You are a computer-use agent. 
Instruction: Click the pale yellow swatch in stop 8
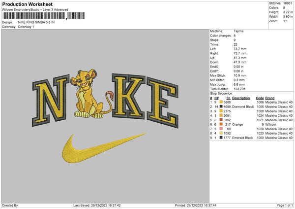click(x=221, y=133)
